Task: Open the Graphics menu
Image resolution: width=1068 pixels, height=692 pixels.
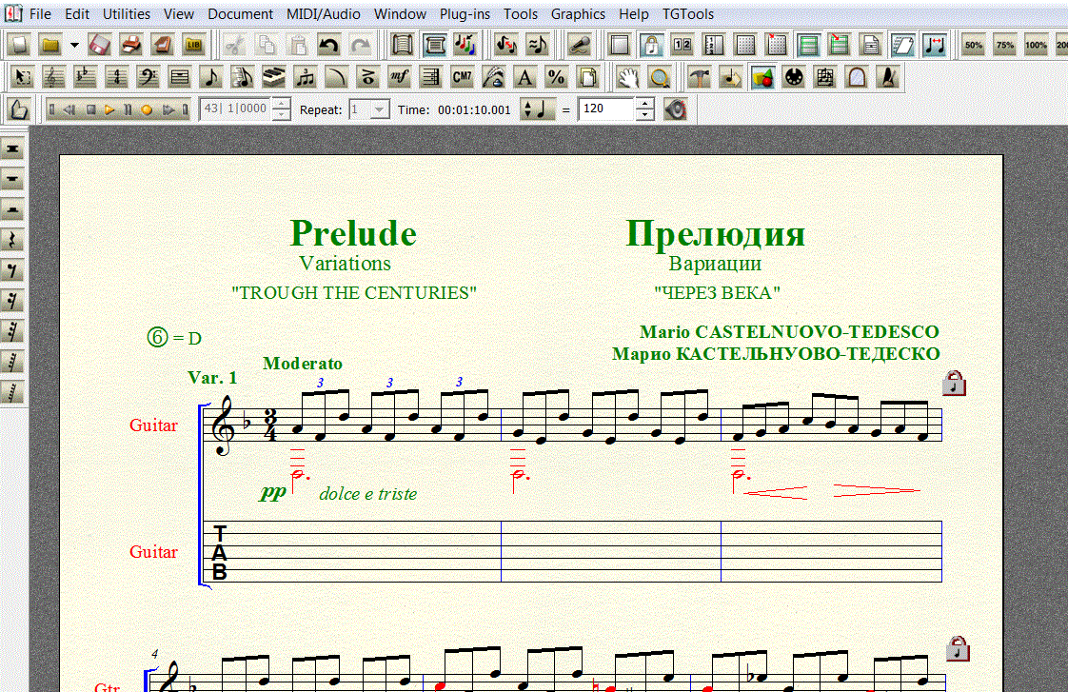Action: [x=578, y=13]
